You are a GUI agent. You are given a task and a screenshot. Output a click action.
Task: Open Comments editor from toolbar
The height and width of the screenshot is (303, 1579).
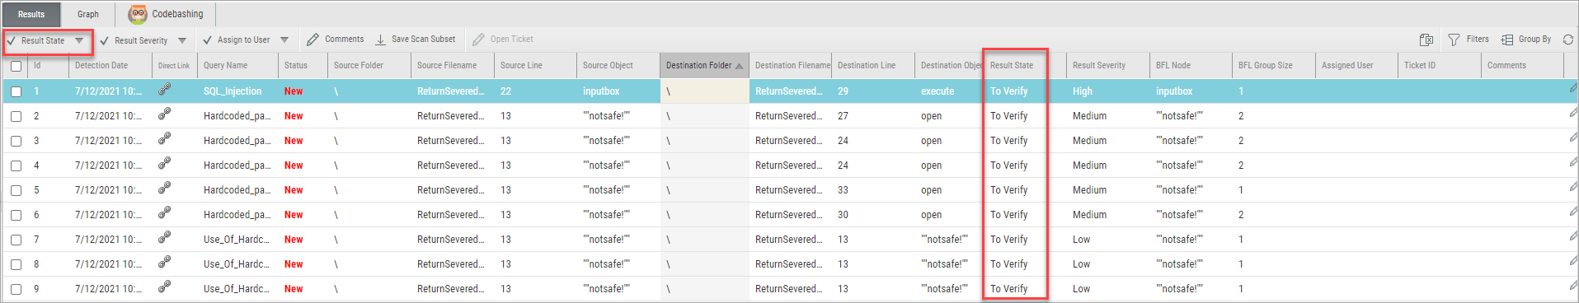click(335, 39)
